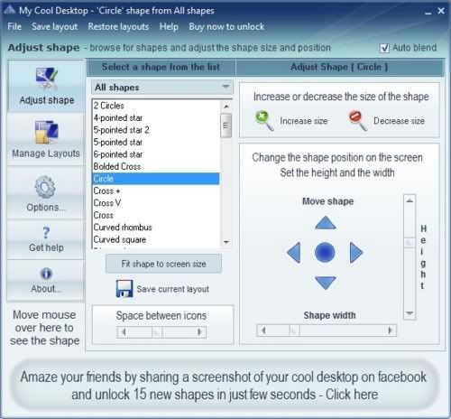Click Fit shape to screen size button

pyautogui.click(x=163, y=264)
